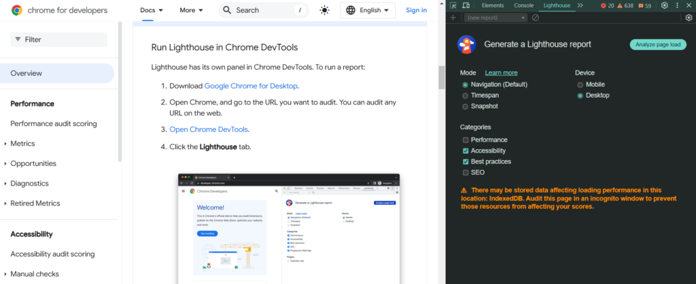Uncheck the Accessibility category checkbox
The height and width of the screenshot is (284, 696).
click(x=466, y=151)
